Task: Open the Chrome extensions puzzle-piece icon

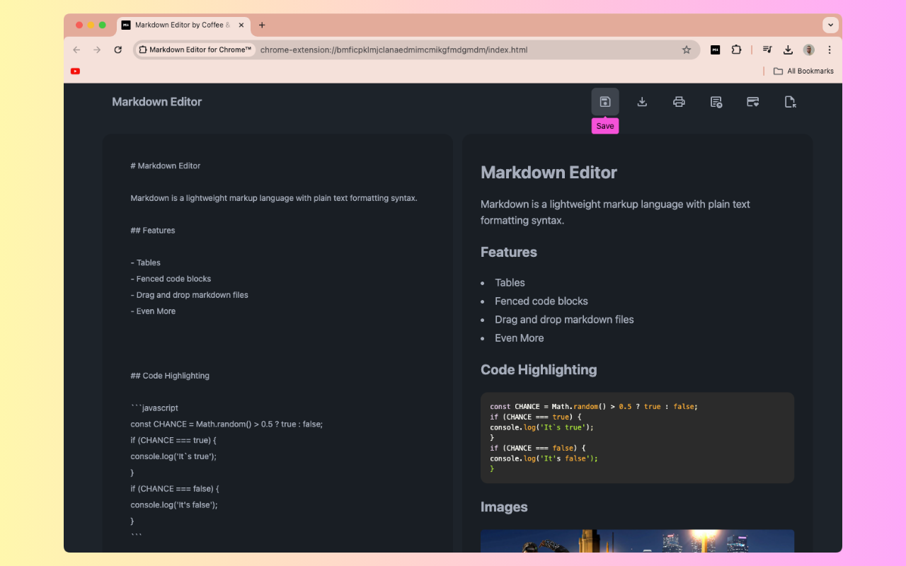Action: (x=736, y=50)
